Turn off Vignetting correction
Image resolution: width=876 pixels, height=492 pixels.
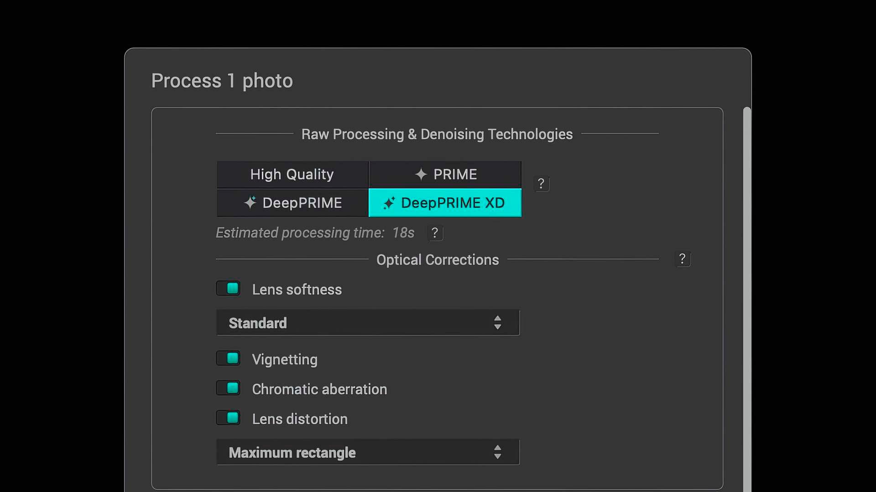coord(228,358)
